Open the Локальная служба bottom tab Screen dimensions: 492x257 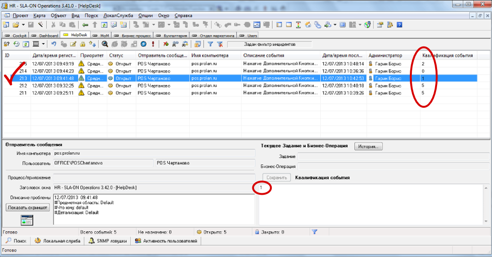click(57, 241)
